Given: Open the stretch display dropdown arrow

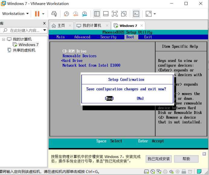Looking at the screenshot, I should [155, 14].
